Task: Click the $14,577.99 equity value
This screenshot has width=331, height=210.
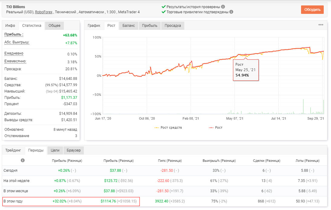Action: 68,85
